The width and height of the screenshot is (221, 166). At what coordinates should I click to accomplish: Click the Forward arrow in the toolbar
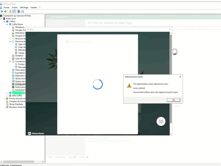[6, 11]
